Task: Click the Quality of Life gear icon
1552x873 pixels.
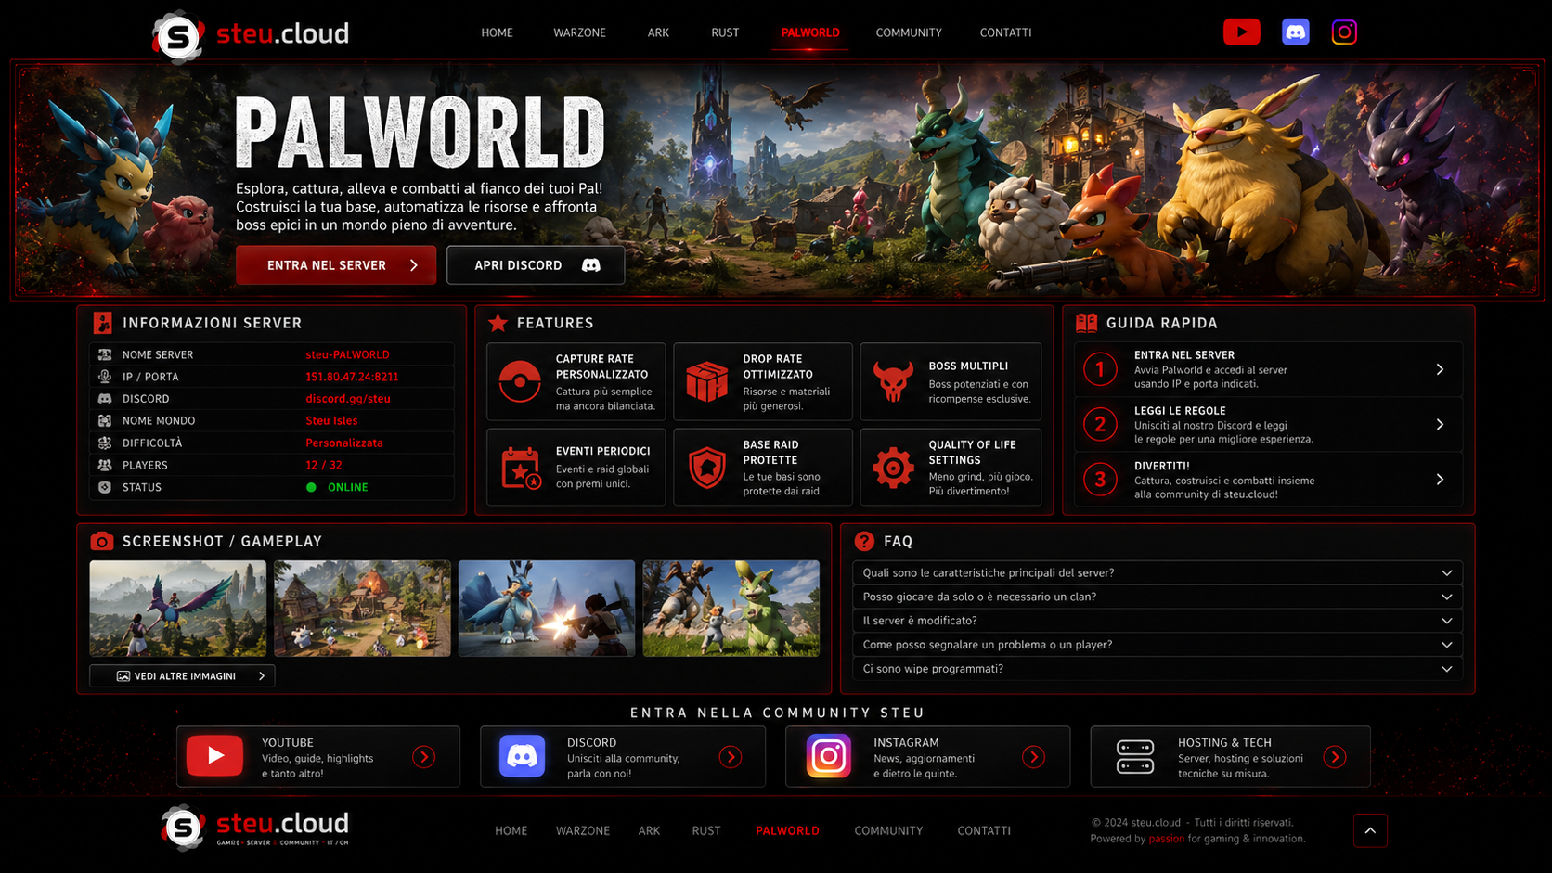Action: (x=893, y=468)
